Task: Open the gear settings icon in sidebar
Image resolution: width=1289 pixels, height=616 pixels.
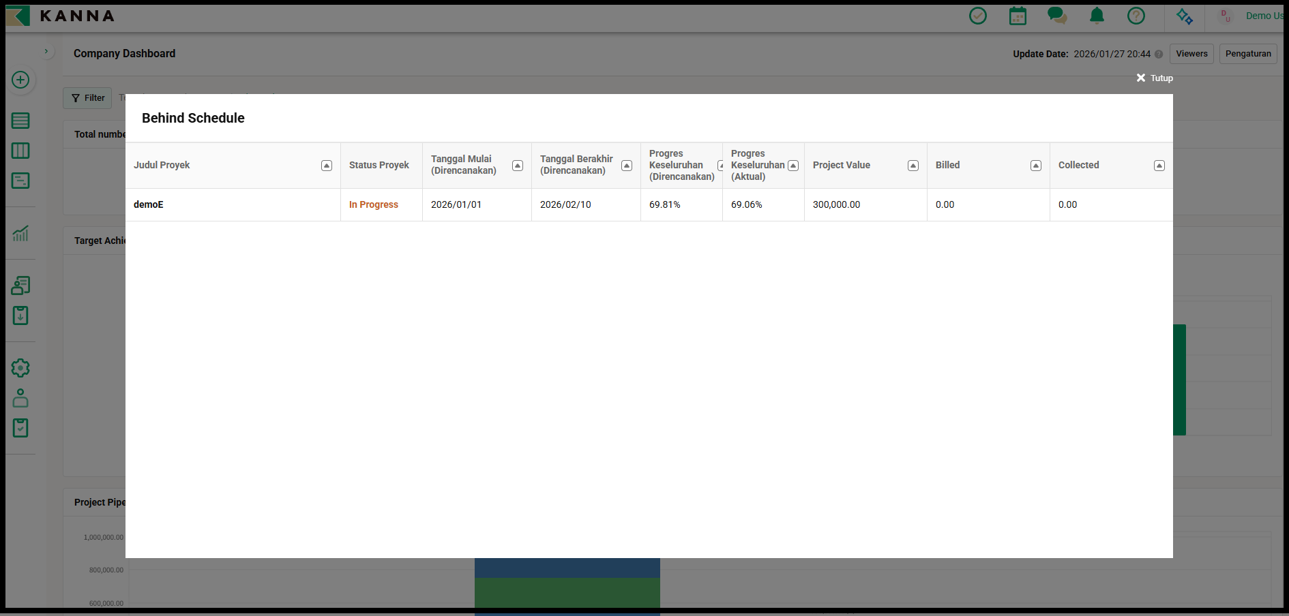Action: point(20,368)
